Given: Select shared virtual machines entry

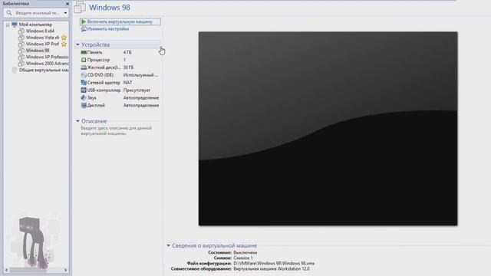Looking at the screenshot, I should pyautogui.click(x=44, y=70).
